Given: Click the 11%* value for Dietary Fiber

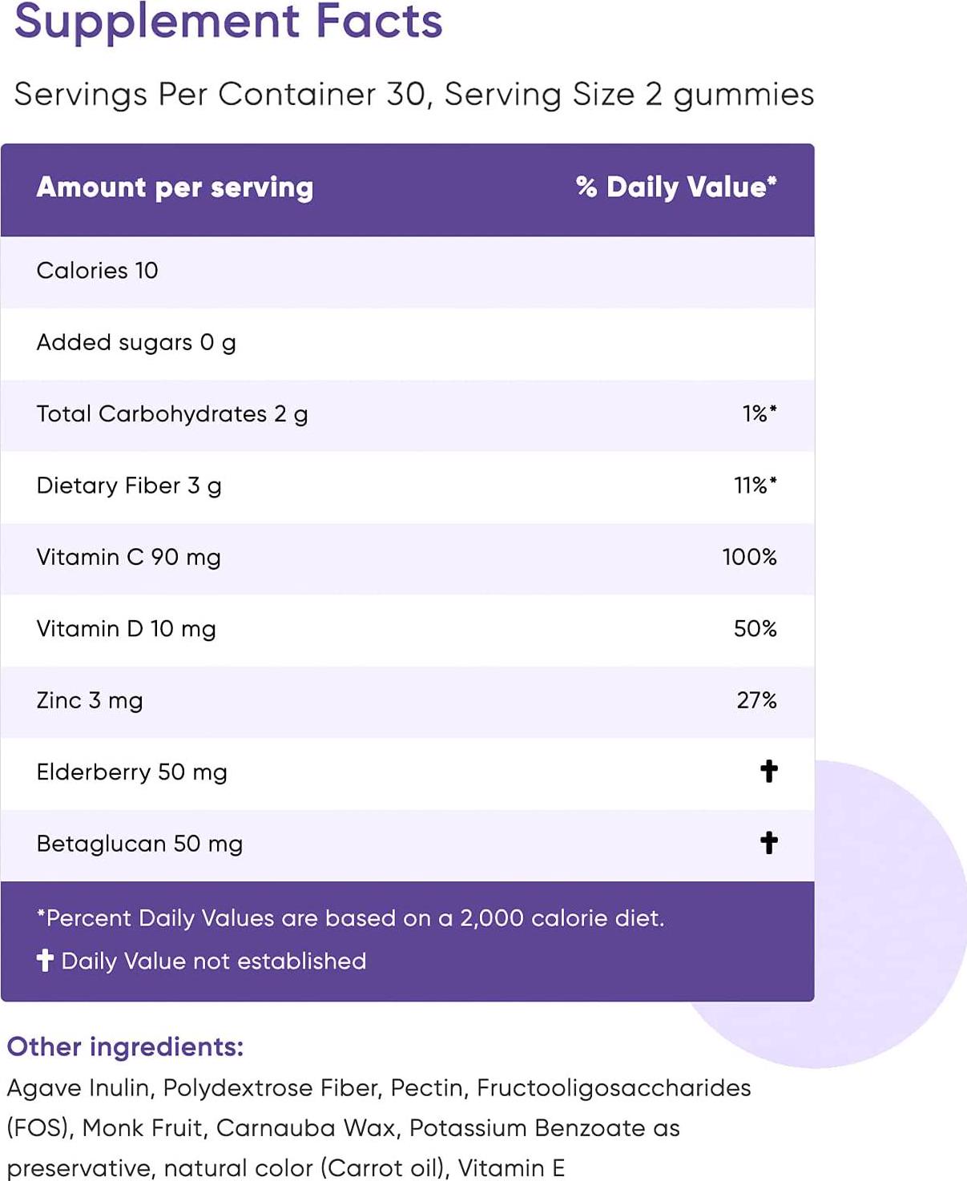Looking at the screenshot, I should [x=755, y=486].
